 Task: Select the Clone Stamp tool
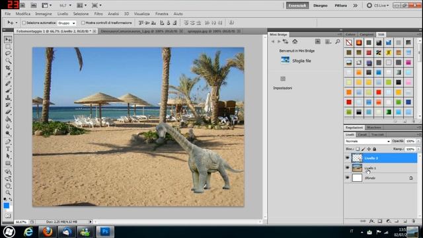[x=8, y=98]
